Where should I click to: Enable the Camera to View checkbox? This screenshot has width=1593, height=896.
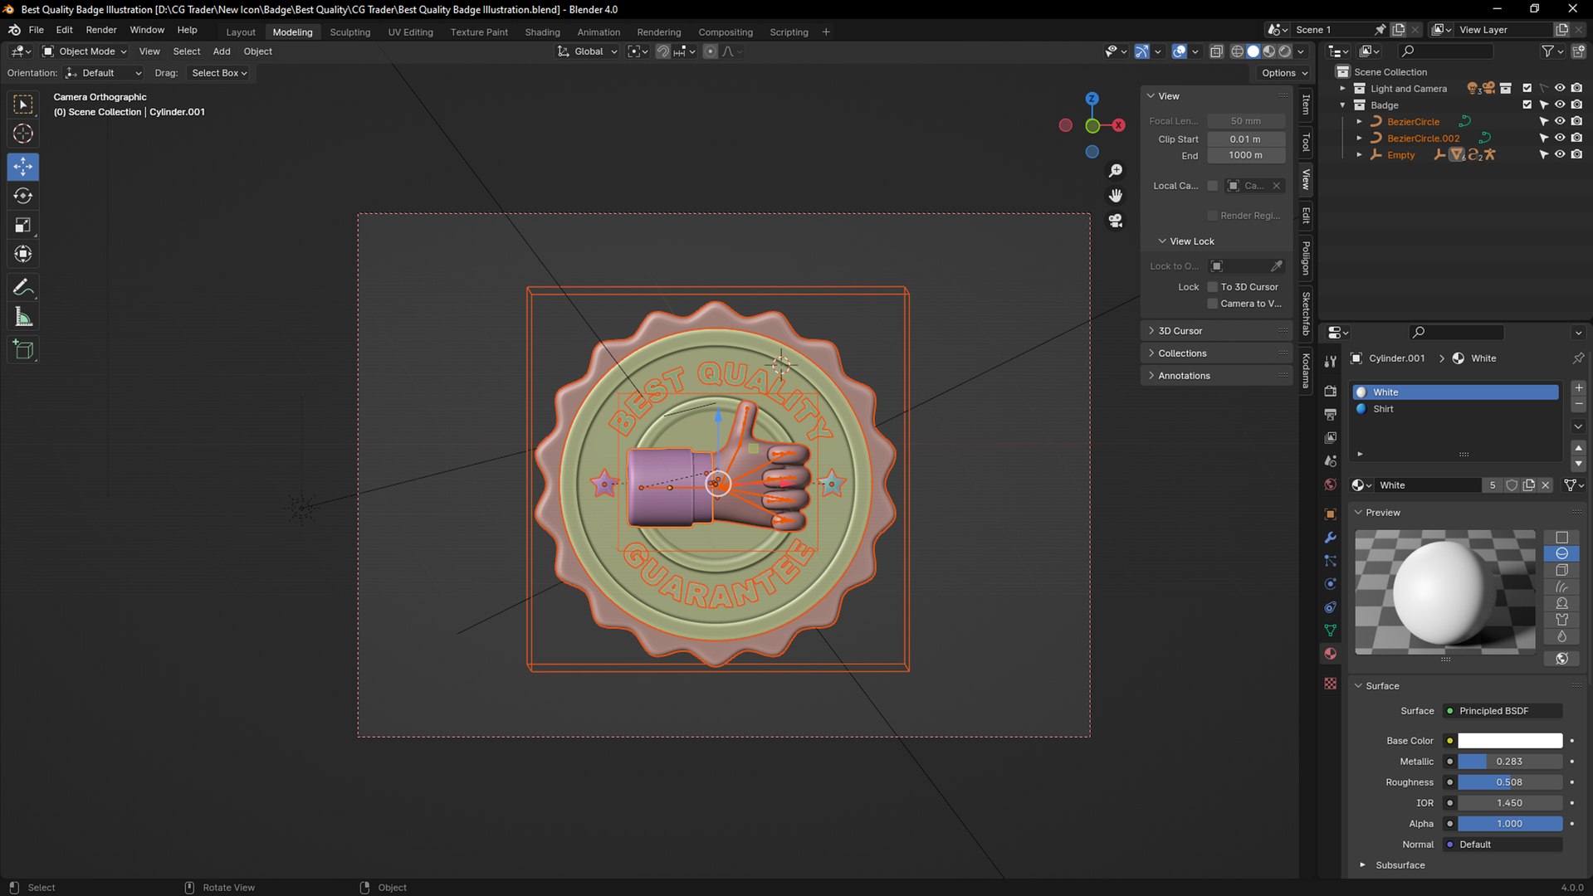pyautogui.click(x=1213, y=304)
